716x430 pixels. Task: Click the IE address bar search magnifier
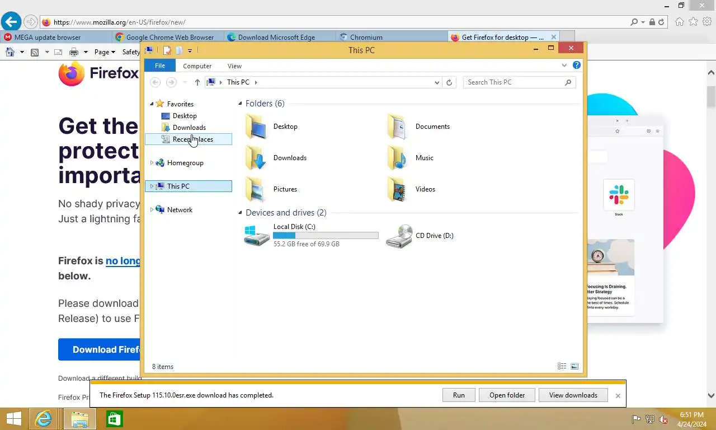pos(634,22)
